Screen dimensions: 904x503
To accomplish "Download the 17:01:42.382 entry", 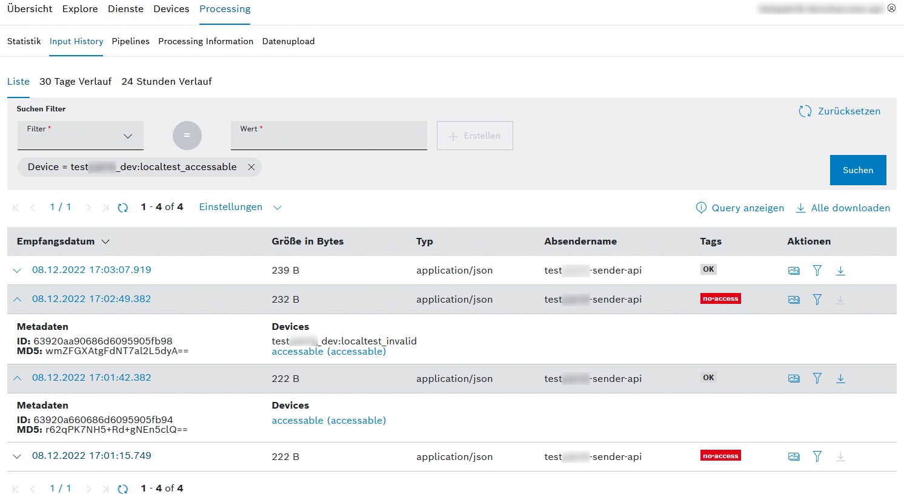I will (x=840, y=379).
